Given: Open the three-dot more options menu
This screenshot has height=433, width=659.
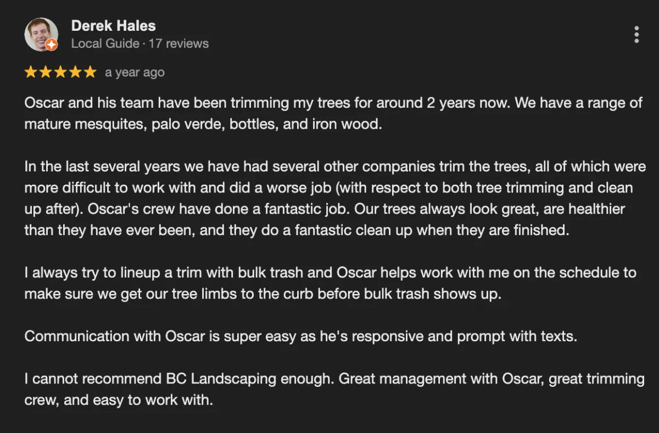Looking at the screenshot, I should point(636,35).
